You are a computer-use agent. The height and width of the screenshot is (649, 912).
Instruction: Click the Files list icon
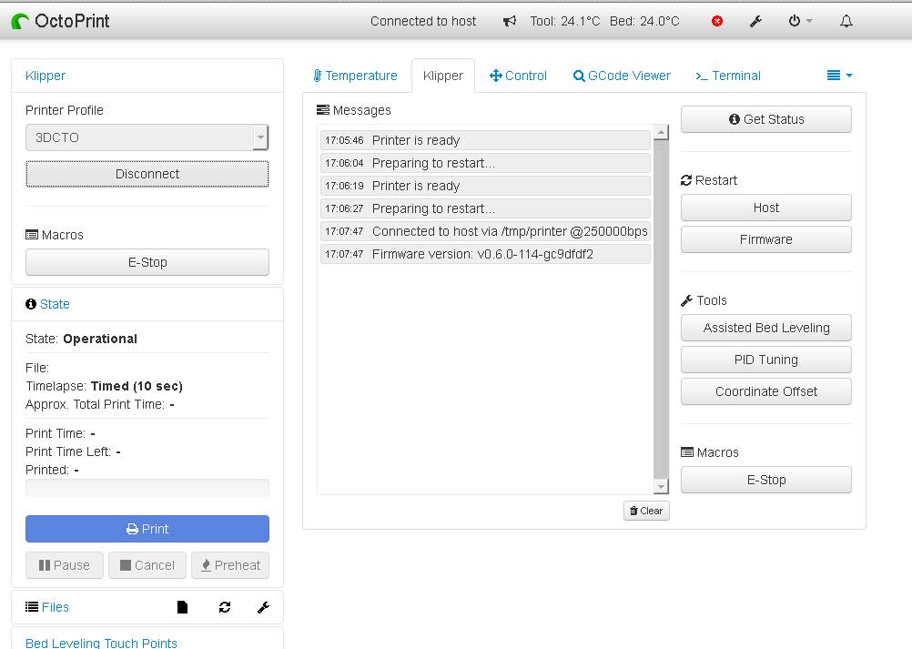pos(32,607)
